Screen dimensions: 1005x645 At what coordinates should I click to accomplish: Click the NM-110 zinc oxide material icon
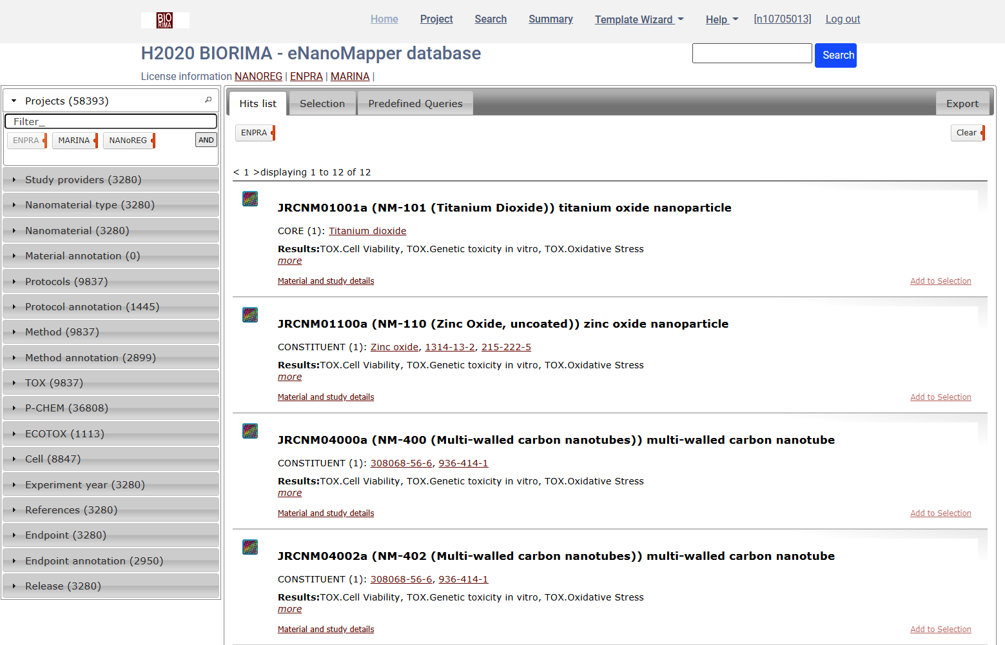(x=250, y=315)
